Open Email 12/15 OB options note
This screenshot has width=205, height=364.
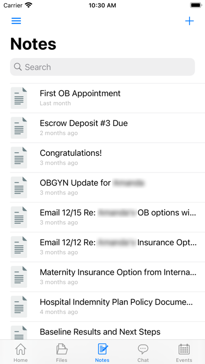(x=108, y=217)
